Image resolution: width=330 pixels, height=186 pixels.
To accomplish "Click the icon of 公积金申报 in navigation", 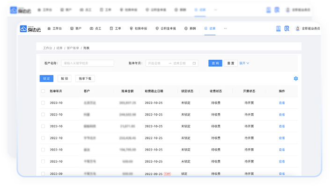I will [157, 28].
